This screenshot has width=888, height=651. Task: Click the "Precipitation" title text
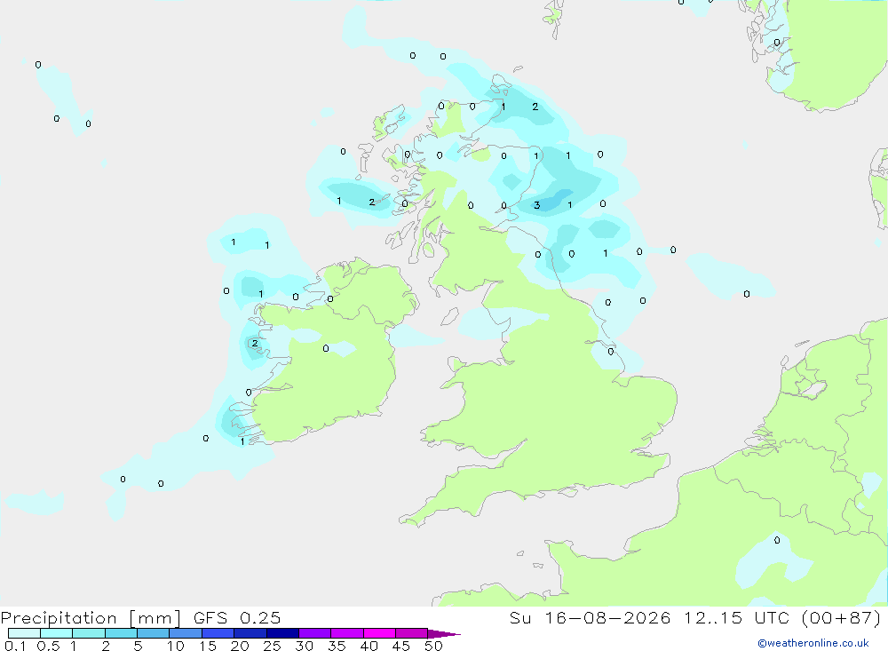59,618
